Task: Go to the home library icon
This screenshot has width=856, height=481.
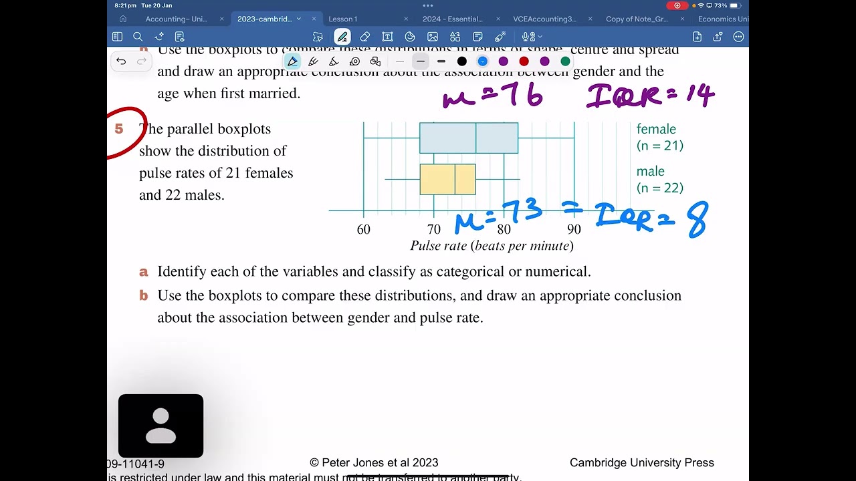Action: (x=123, y=19)
